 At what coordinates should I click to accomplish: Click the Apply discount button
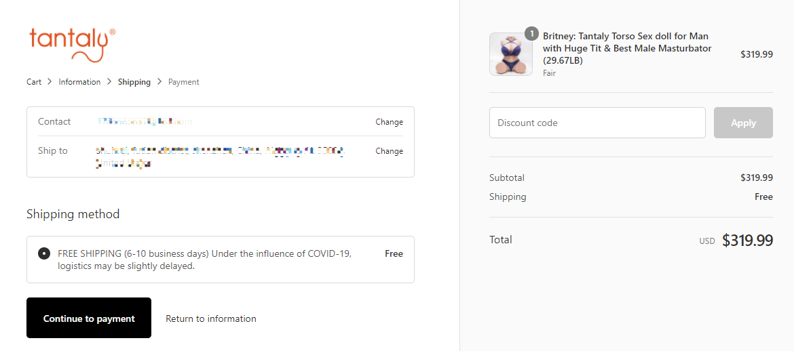(x=743, y=123)
